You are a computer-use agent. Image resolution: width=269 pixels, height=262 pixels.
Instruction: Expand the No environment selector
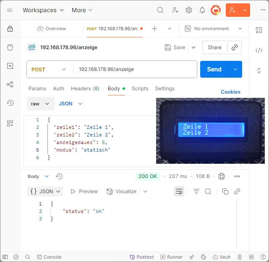[x=214, y=29]
